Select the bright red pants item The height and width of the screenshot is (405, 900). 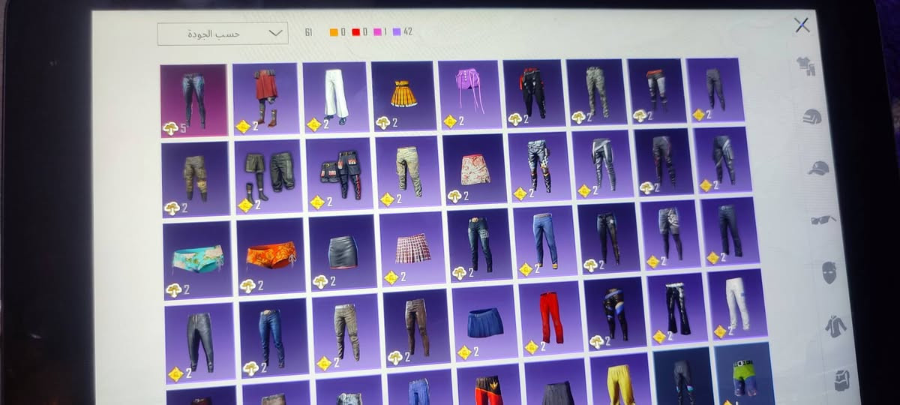click(550, 318)
